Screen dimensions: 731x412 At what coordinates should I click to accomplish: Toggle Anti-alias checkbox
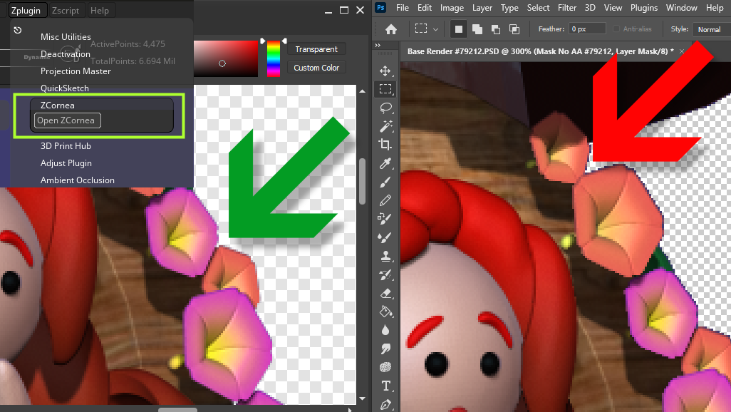(x=616, y=29)
